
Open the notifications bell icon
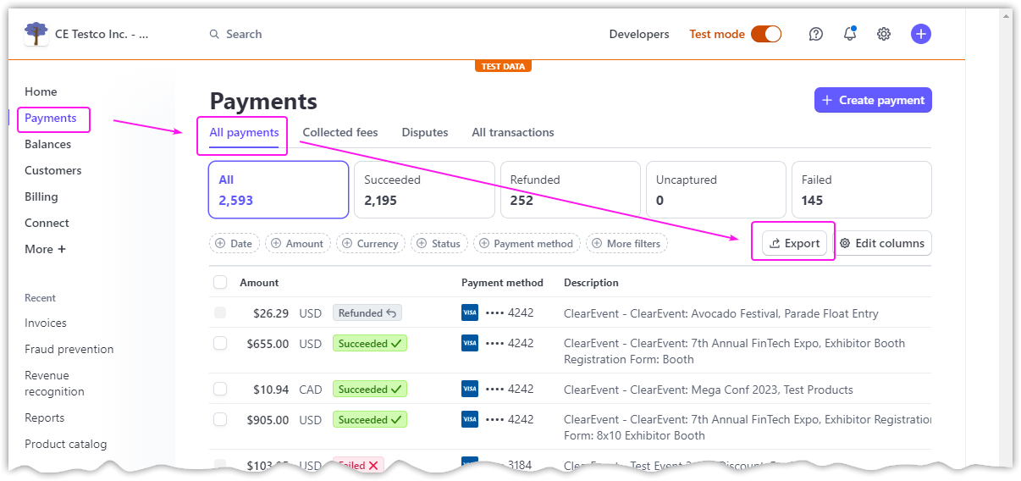(850, 34)
